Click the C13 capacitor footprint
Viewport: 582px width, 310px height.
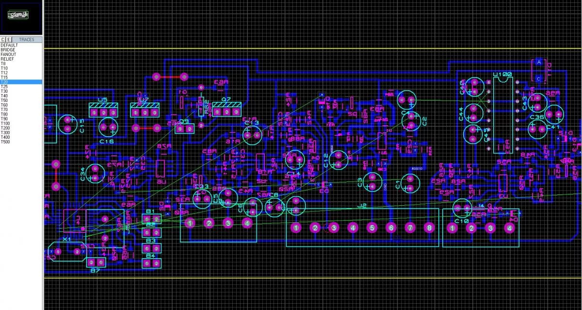(x=252, y=136)
